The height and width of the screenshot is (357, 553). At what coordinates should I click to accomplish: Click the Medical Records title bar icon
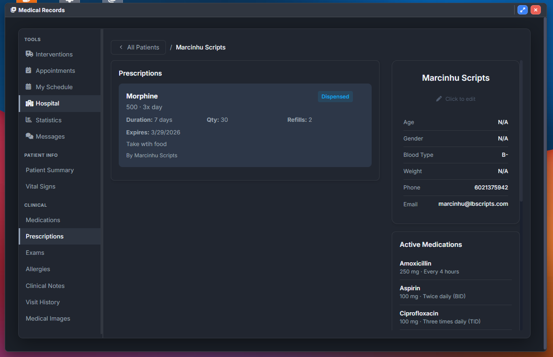tap(14, 10)
